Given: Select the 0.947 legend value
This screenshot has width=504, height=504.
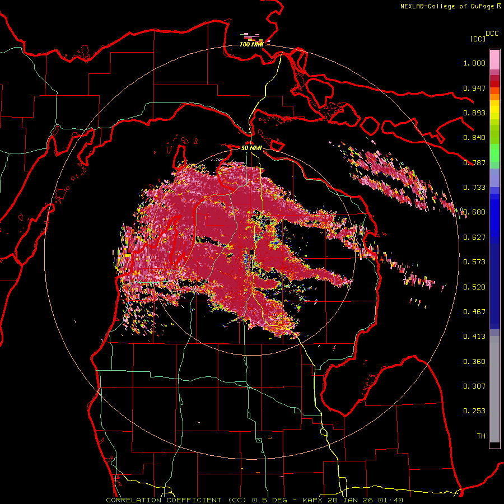Looking at the screenshot, I should (x=474, y=88).
